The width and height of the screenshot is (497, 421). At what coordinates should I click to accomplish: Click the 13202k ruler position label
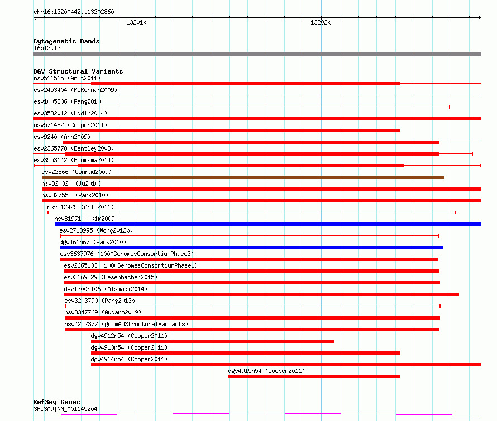point(321,22)
